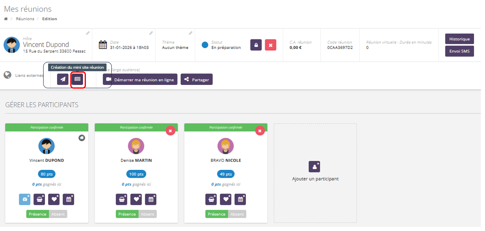Click the red X cancel meeting button
The image size is (485, 231).
(x=270, y=45)
